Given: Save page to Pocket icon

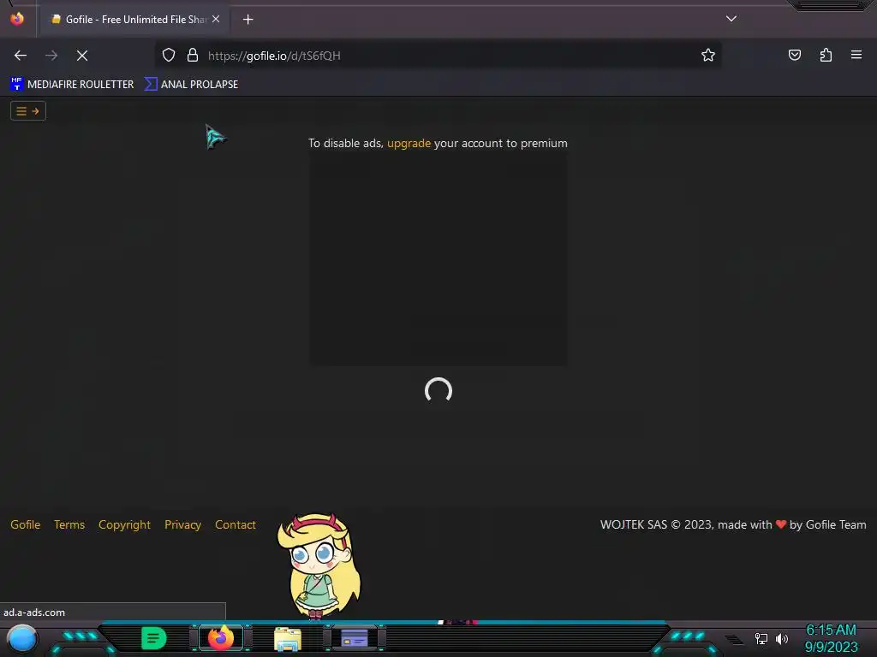Looking at the screenshot, I should (x=794, y=56).
